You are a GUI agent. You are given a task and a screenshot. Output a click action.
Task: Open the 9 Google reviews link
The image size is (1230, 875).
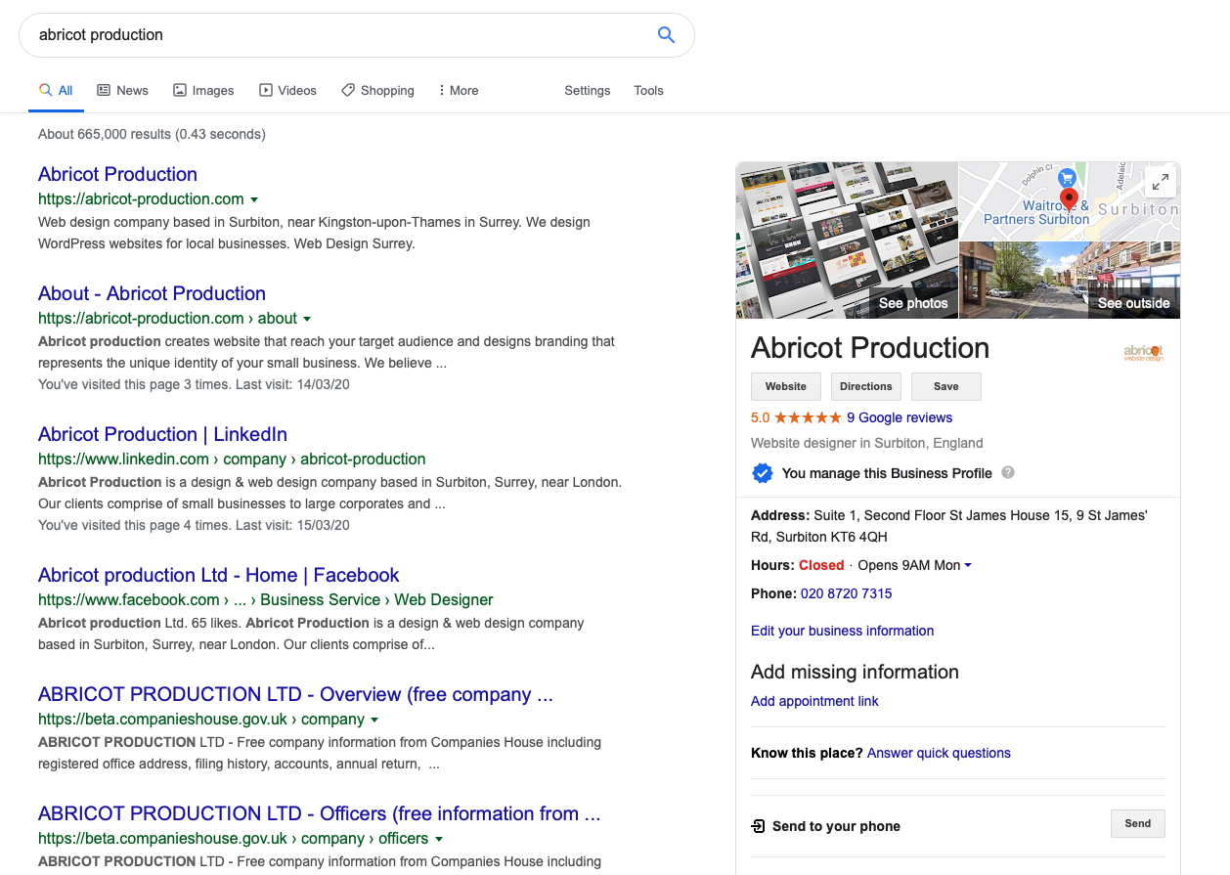(x=900, y=417)
